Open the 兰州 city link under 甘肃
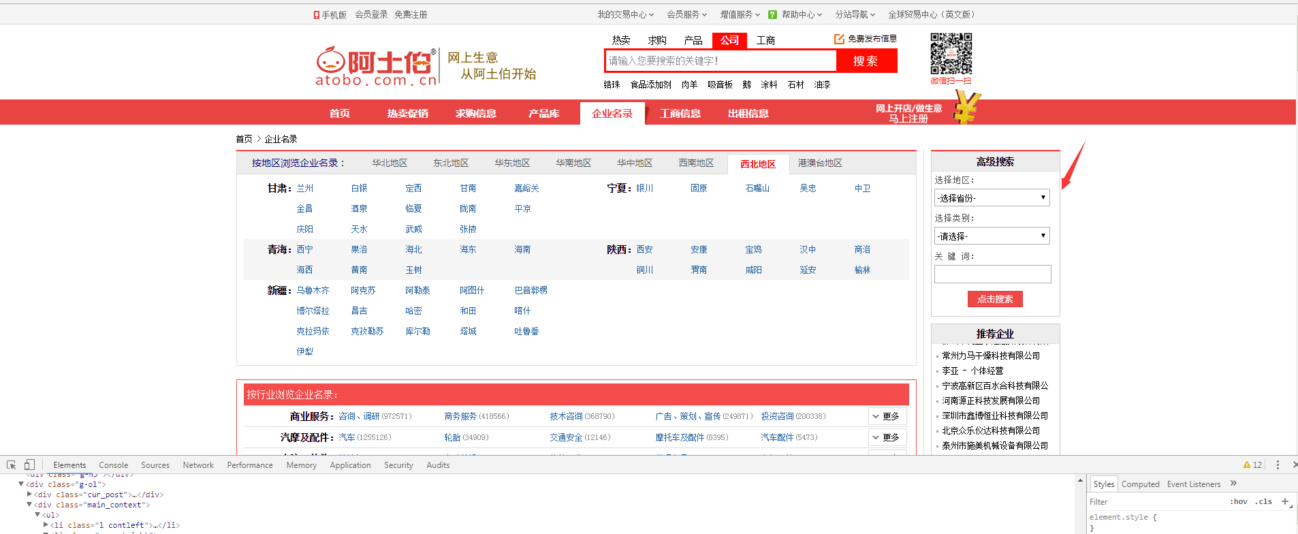Screen dimensions: 1298x534 click(305, 188)
